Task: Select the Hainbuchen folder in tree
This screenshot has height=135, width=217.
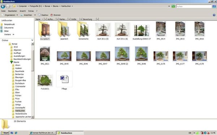Action: tap(20, 111)
